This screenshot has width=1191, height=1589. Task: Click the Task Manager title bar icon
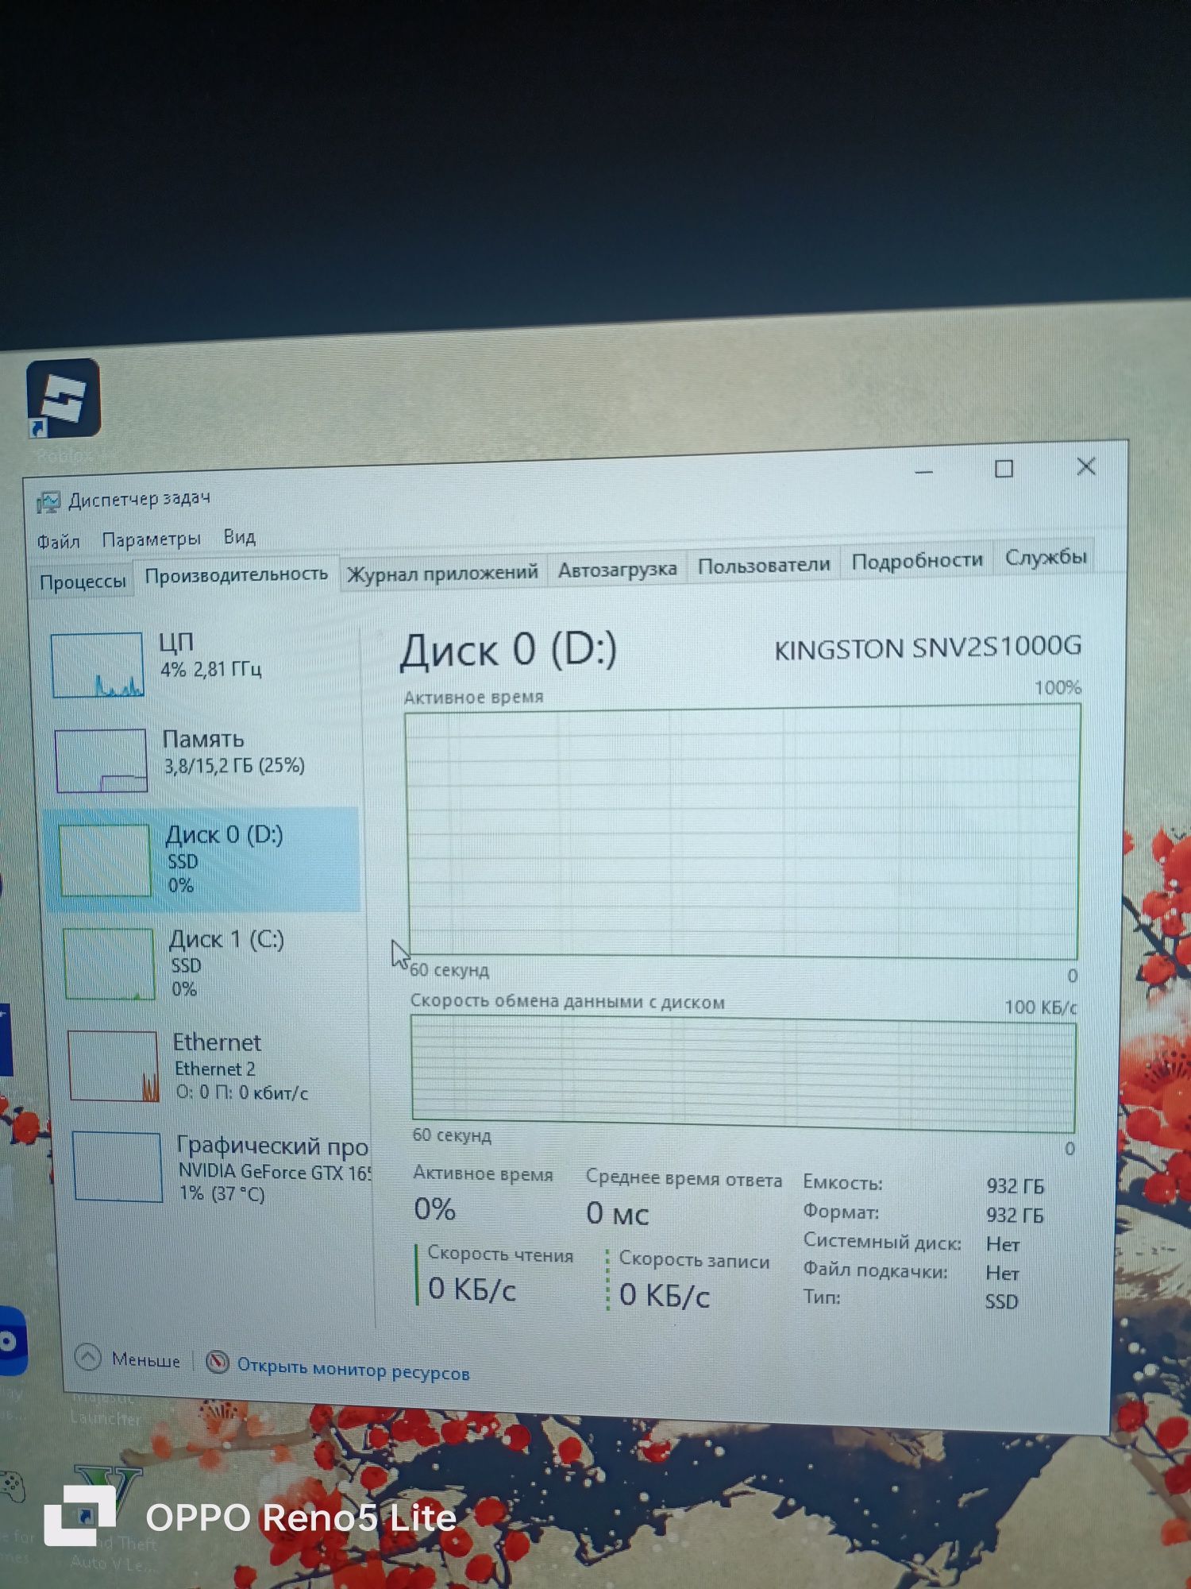click(48, 502)
